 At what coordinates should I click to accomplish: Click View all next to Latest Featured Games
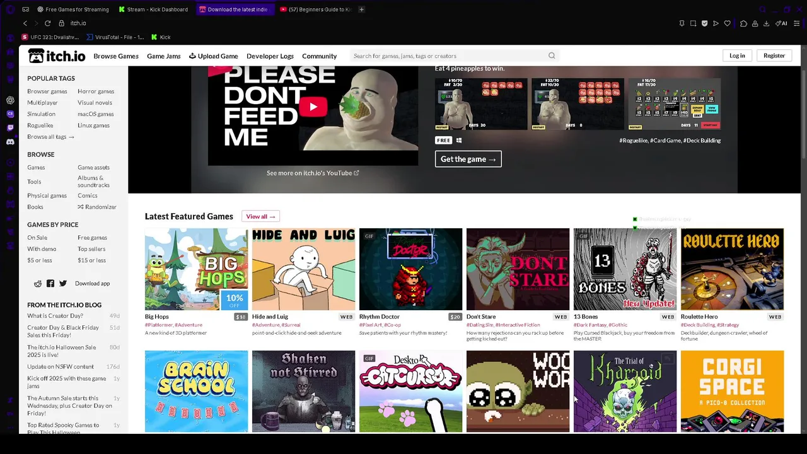(x=260, y=216)
